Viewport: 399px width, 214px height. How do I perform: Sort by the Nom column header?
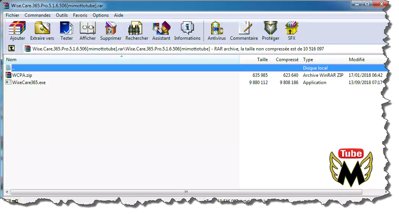tap(121, 60)
